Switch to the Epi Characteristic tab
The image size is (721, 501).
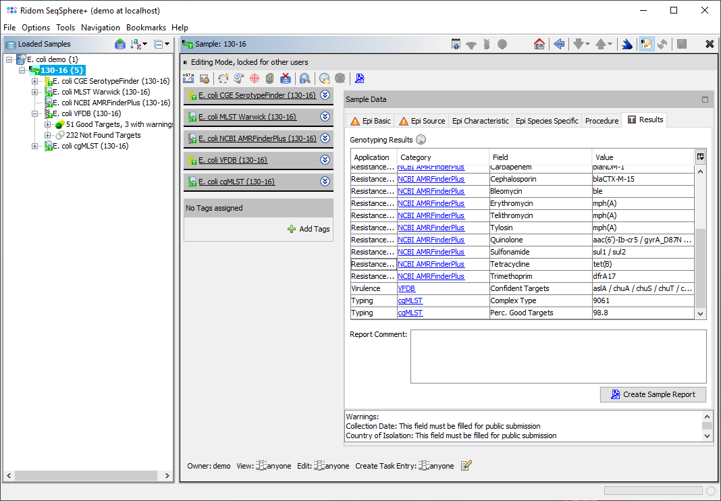pyautogui.click(x=480, y=121)
